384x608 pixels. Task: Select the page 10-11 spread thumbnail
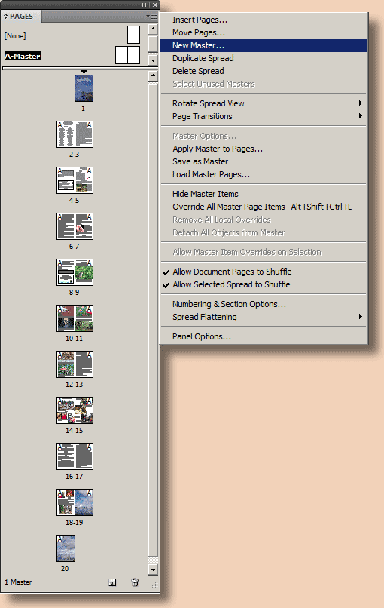point(75,318)
